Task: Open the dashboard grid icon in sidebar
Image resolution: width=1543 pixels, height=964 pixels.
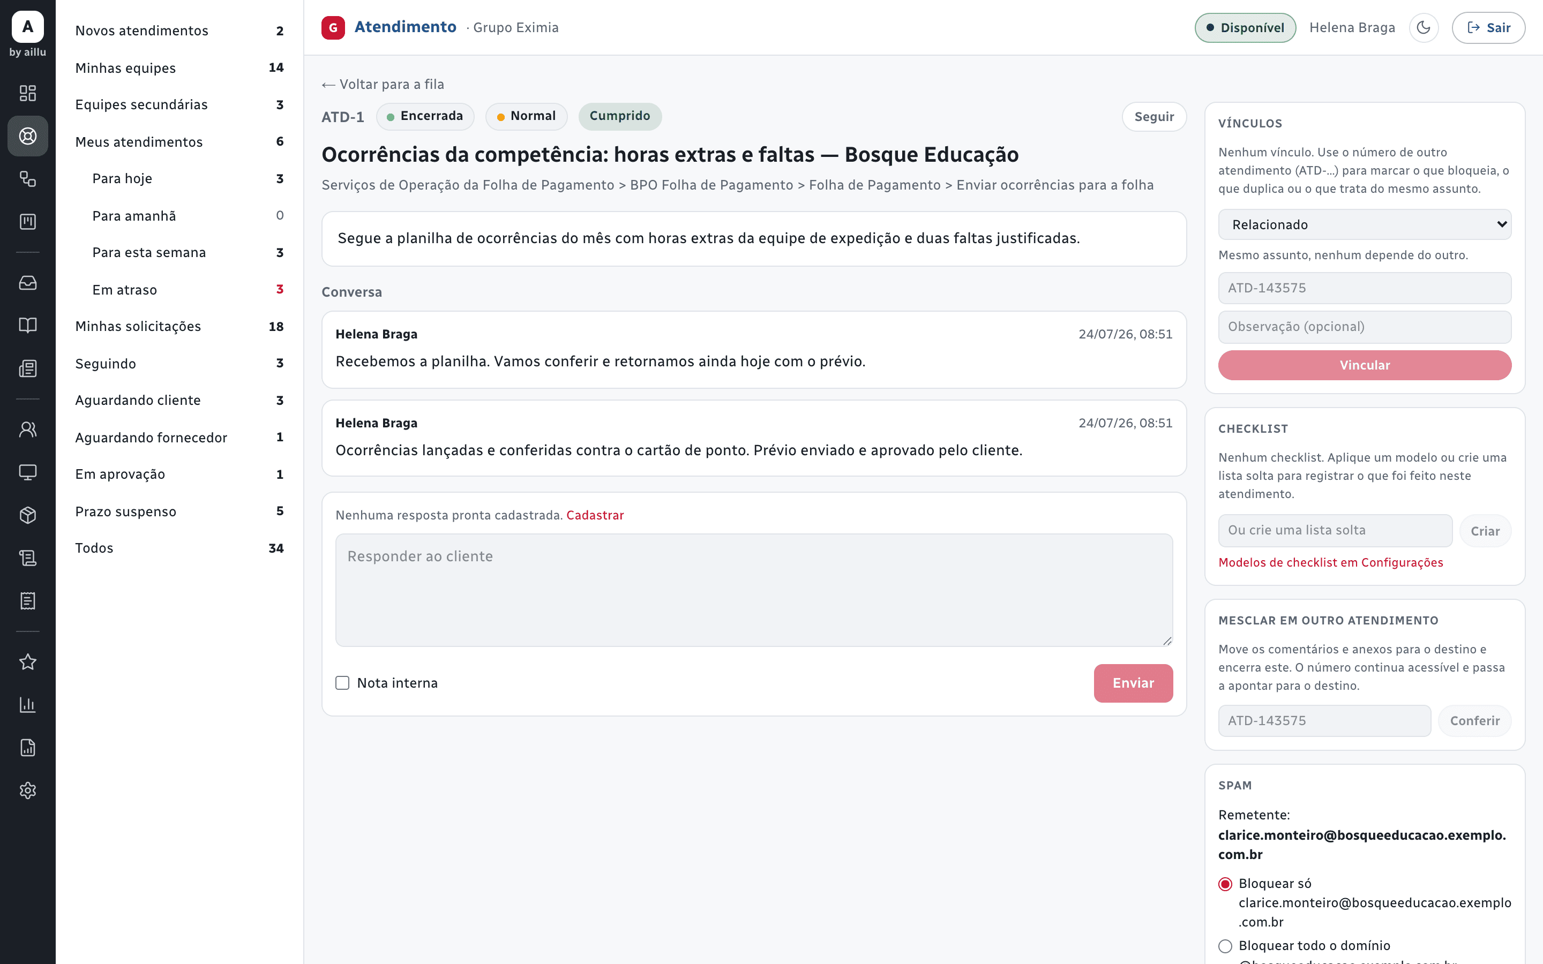Action: (27, 93)
